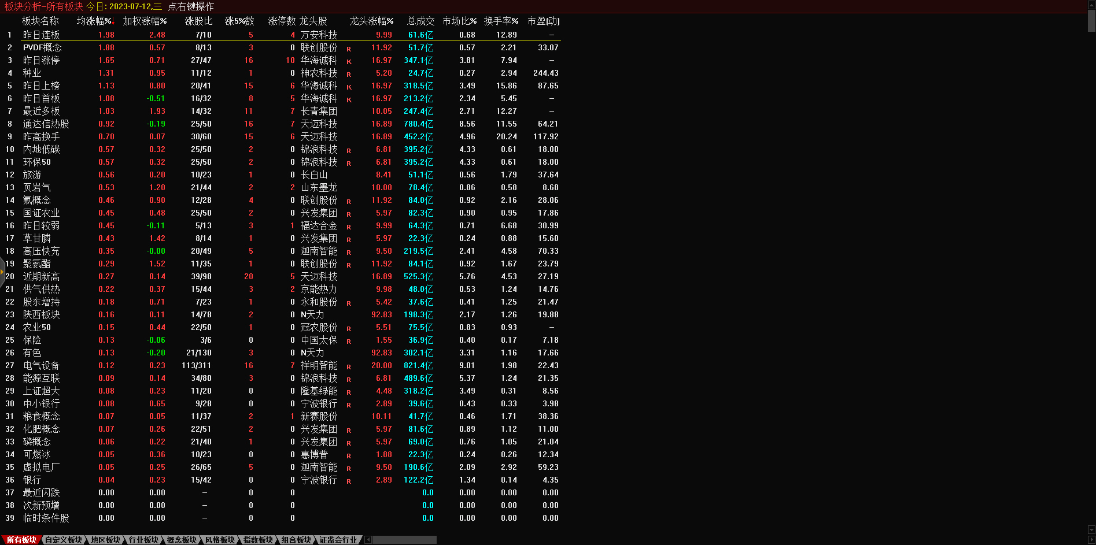Click the K marker beside 华海诚科 in row 3

pyautogui.click(x=349, y=62)
